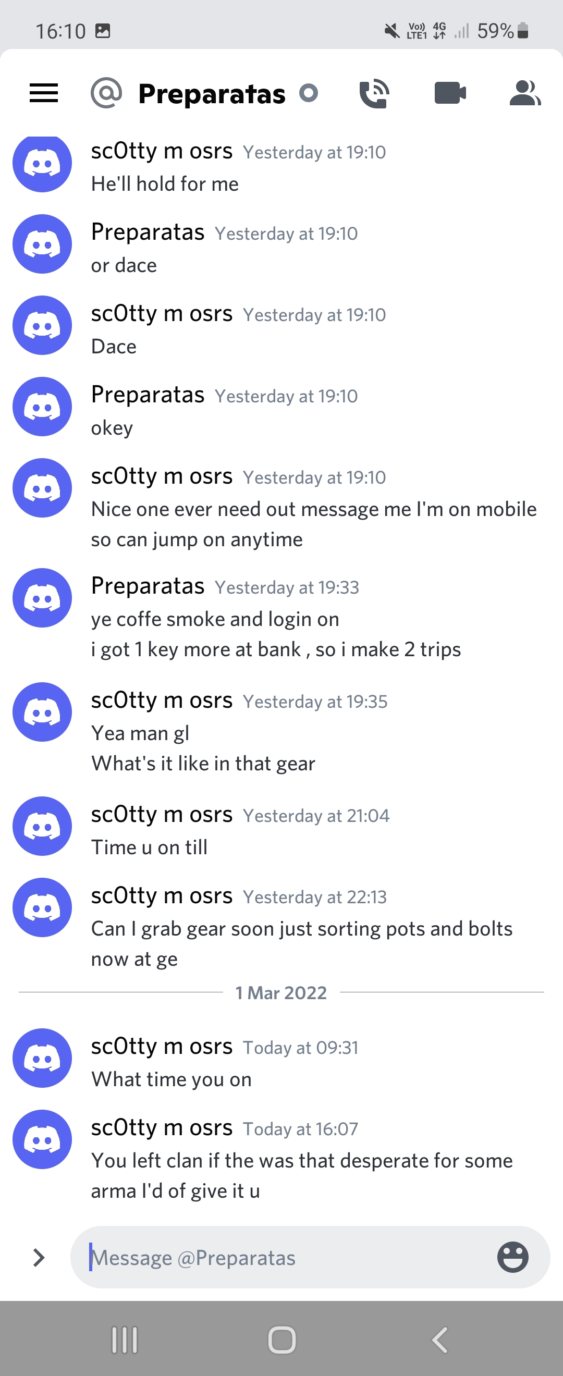Tap Android back navigation arrow
Screen dimensions: 563x1376
439,1340
